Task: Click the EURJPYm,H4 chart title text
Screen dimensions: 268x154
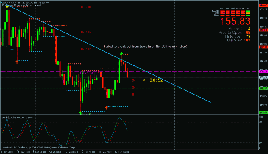Action: pos(9,3)
